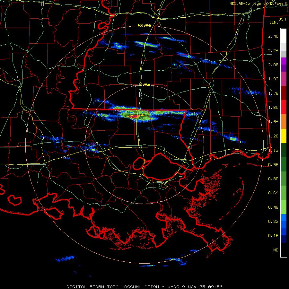Click the 1.28 legend value
The image size is (289, 289).
[x=273, y=136]
